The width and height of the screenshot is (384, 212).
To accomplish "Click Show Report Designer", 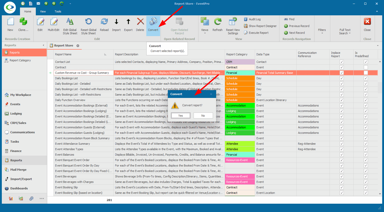I will 260,26.
